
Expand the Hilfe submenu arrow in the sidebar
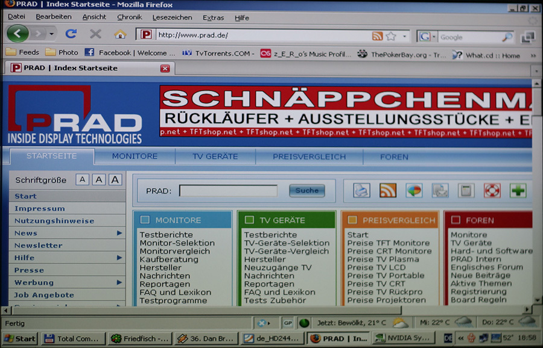[119, 258]
